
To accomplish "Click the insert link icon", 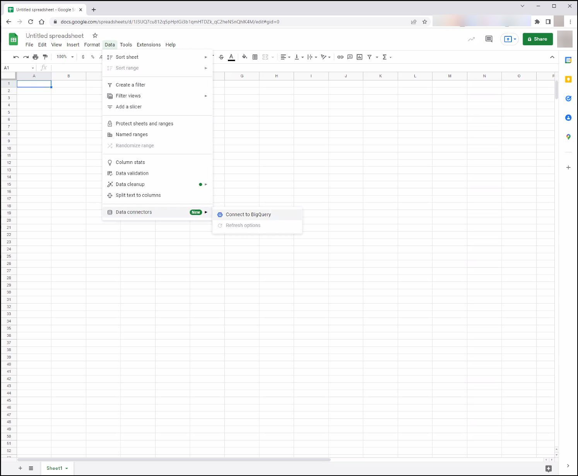I will tap(340, 57).
